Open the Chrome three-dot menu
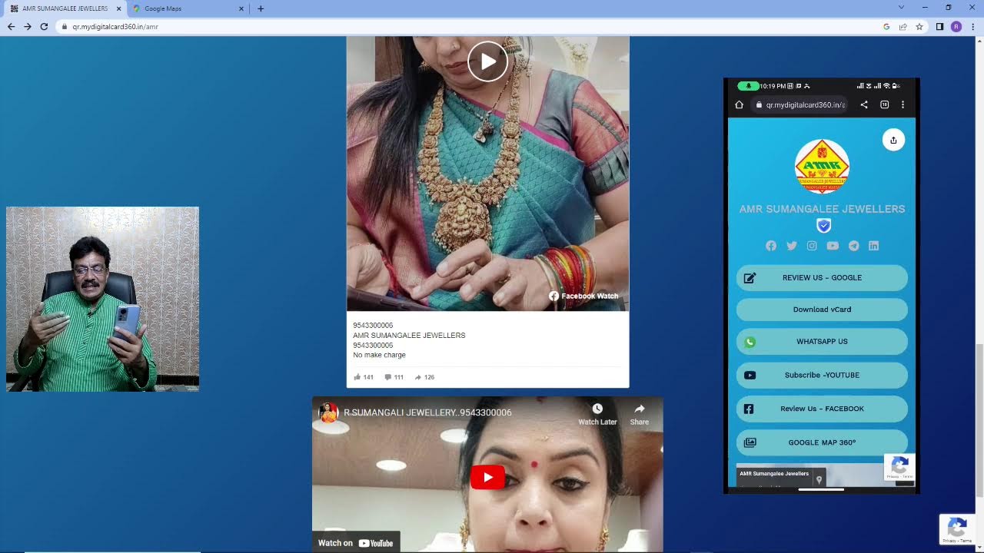Screen dimensions: 984x553 pos(972,26)
